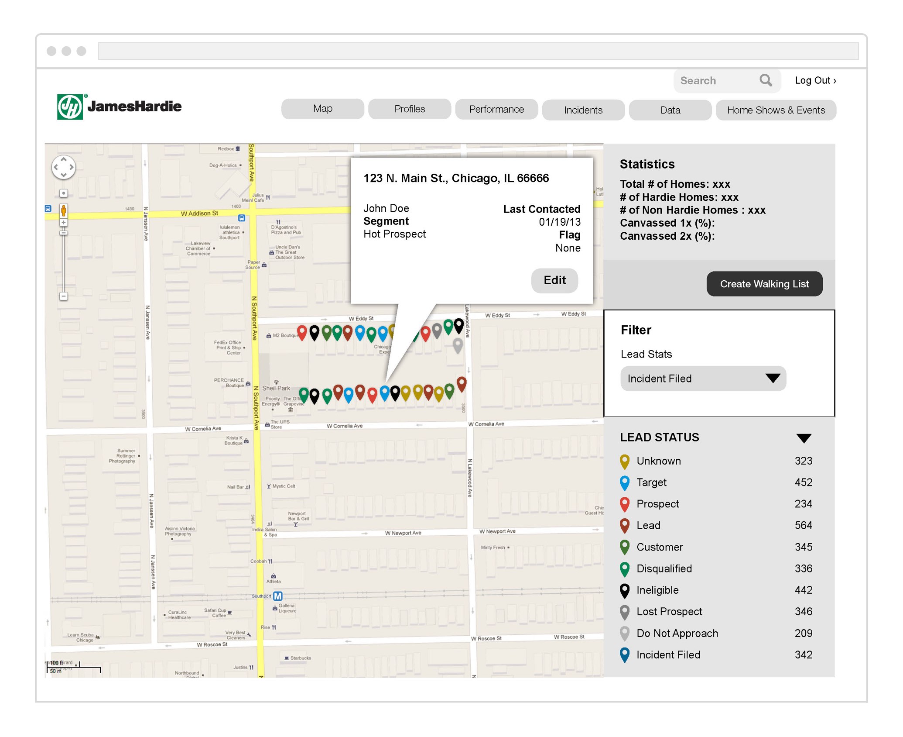
Task: Select the Home Shows & Events tab
Action: click(776, 110)
